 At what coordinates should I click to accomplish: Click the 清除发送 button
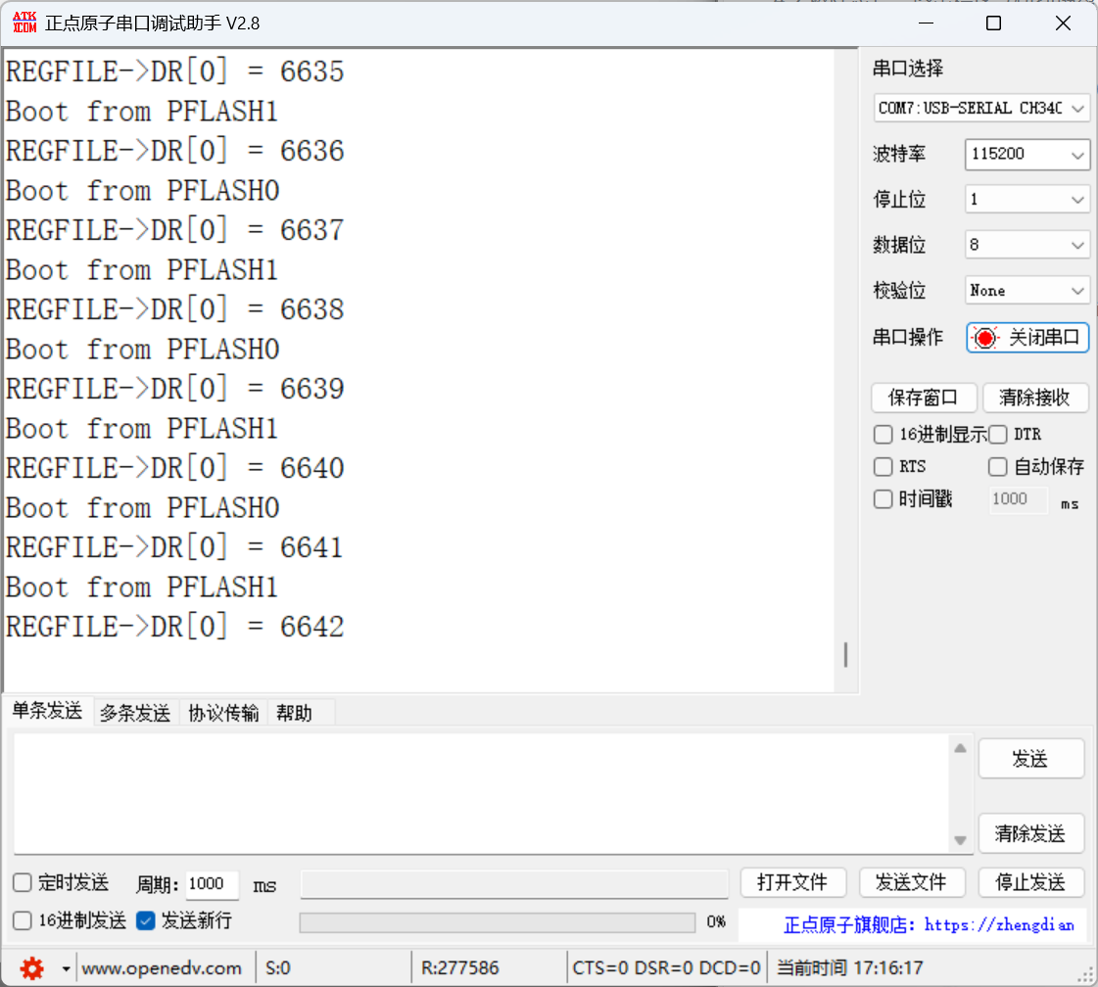[1030, 833]
